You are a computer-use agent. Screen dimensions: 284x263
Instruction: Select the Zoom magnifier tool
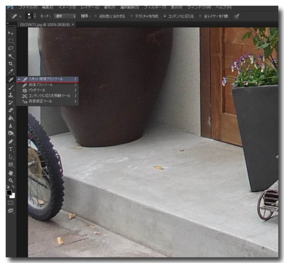(11, 181)
